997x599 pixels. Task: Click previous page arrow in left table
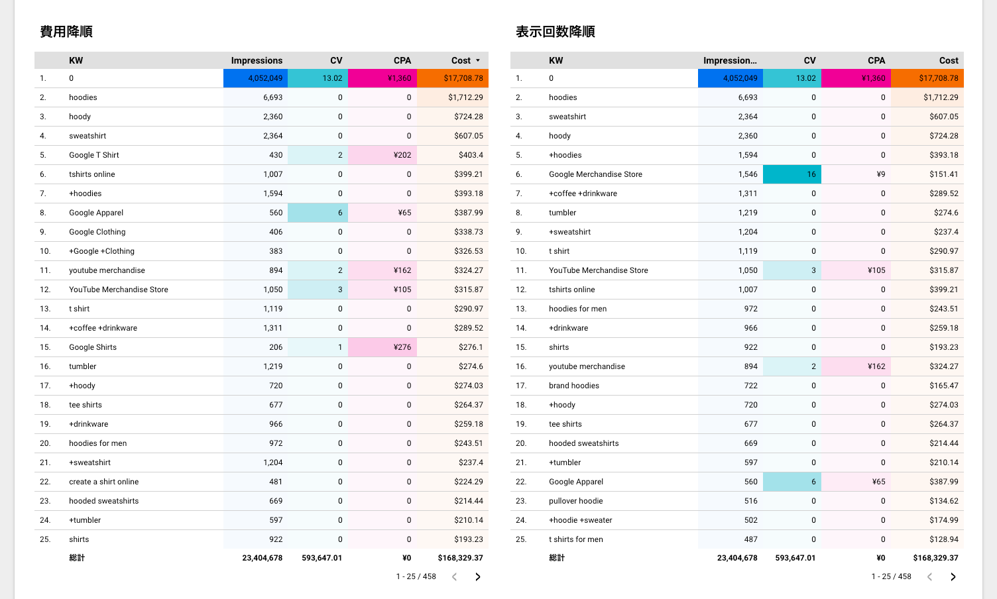[x=454, y=576]
